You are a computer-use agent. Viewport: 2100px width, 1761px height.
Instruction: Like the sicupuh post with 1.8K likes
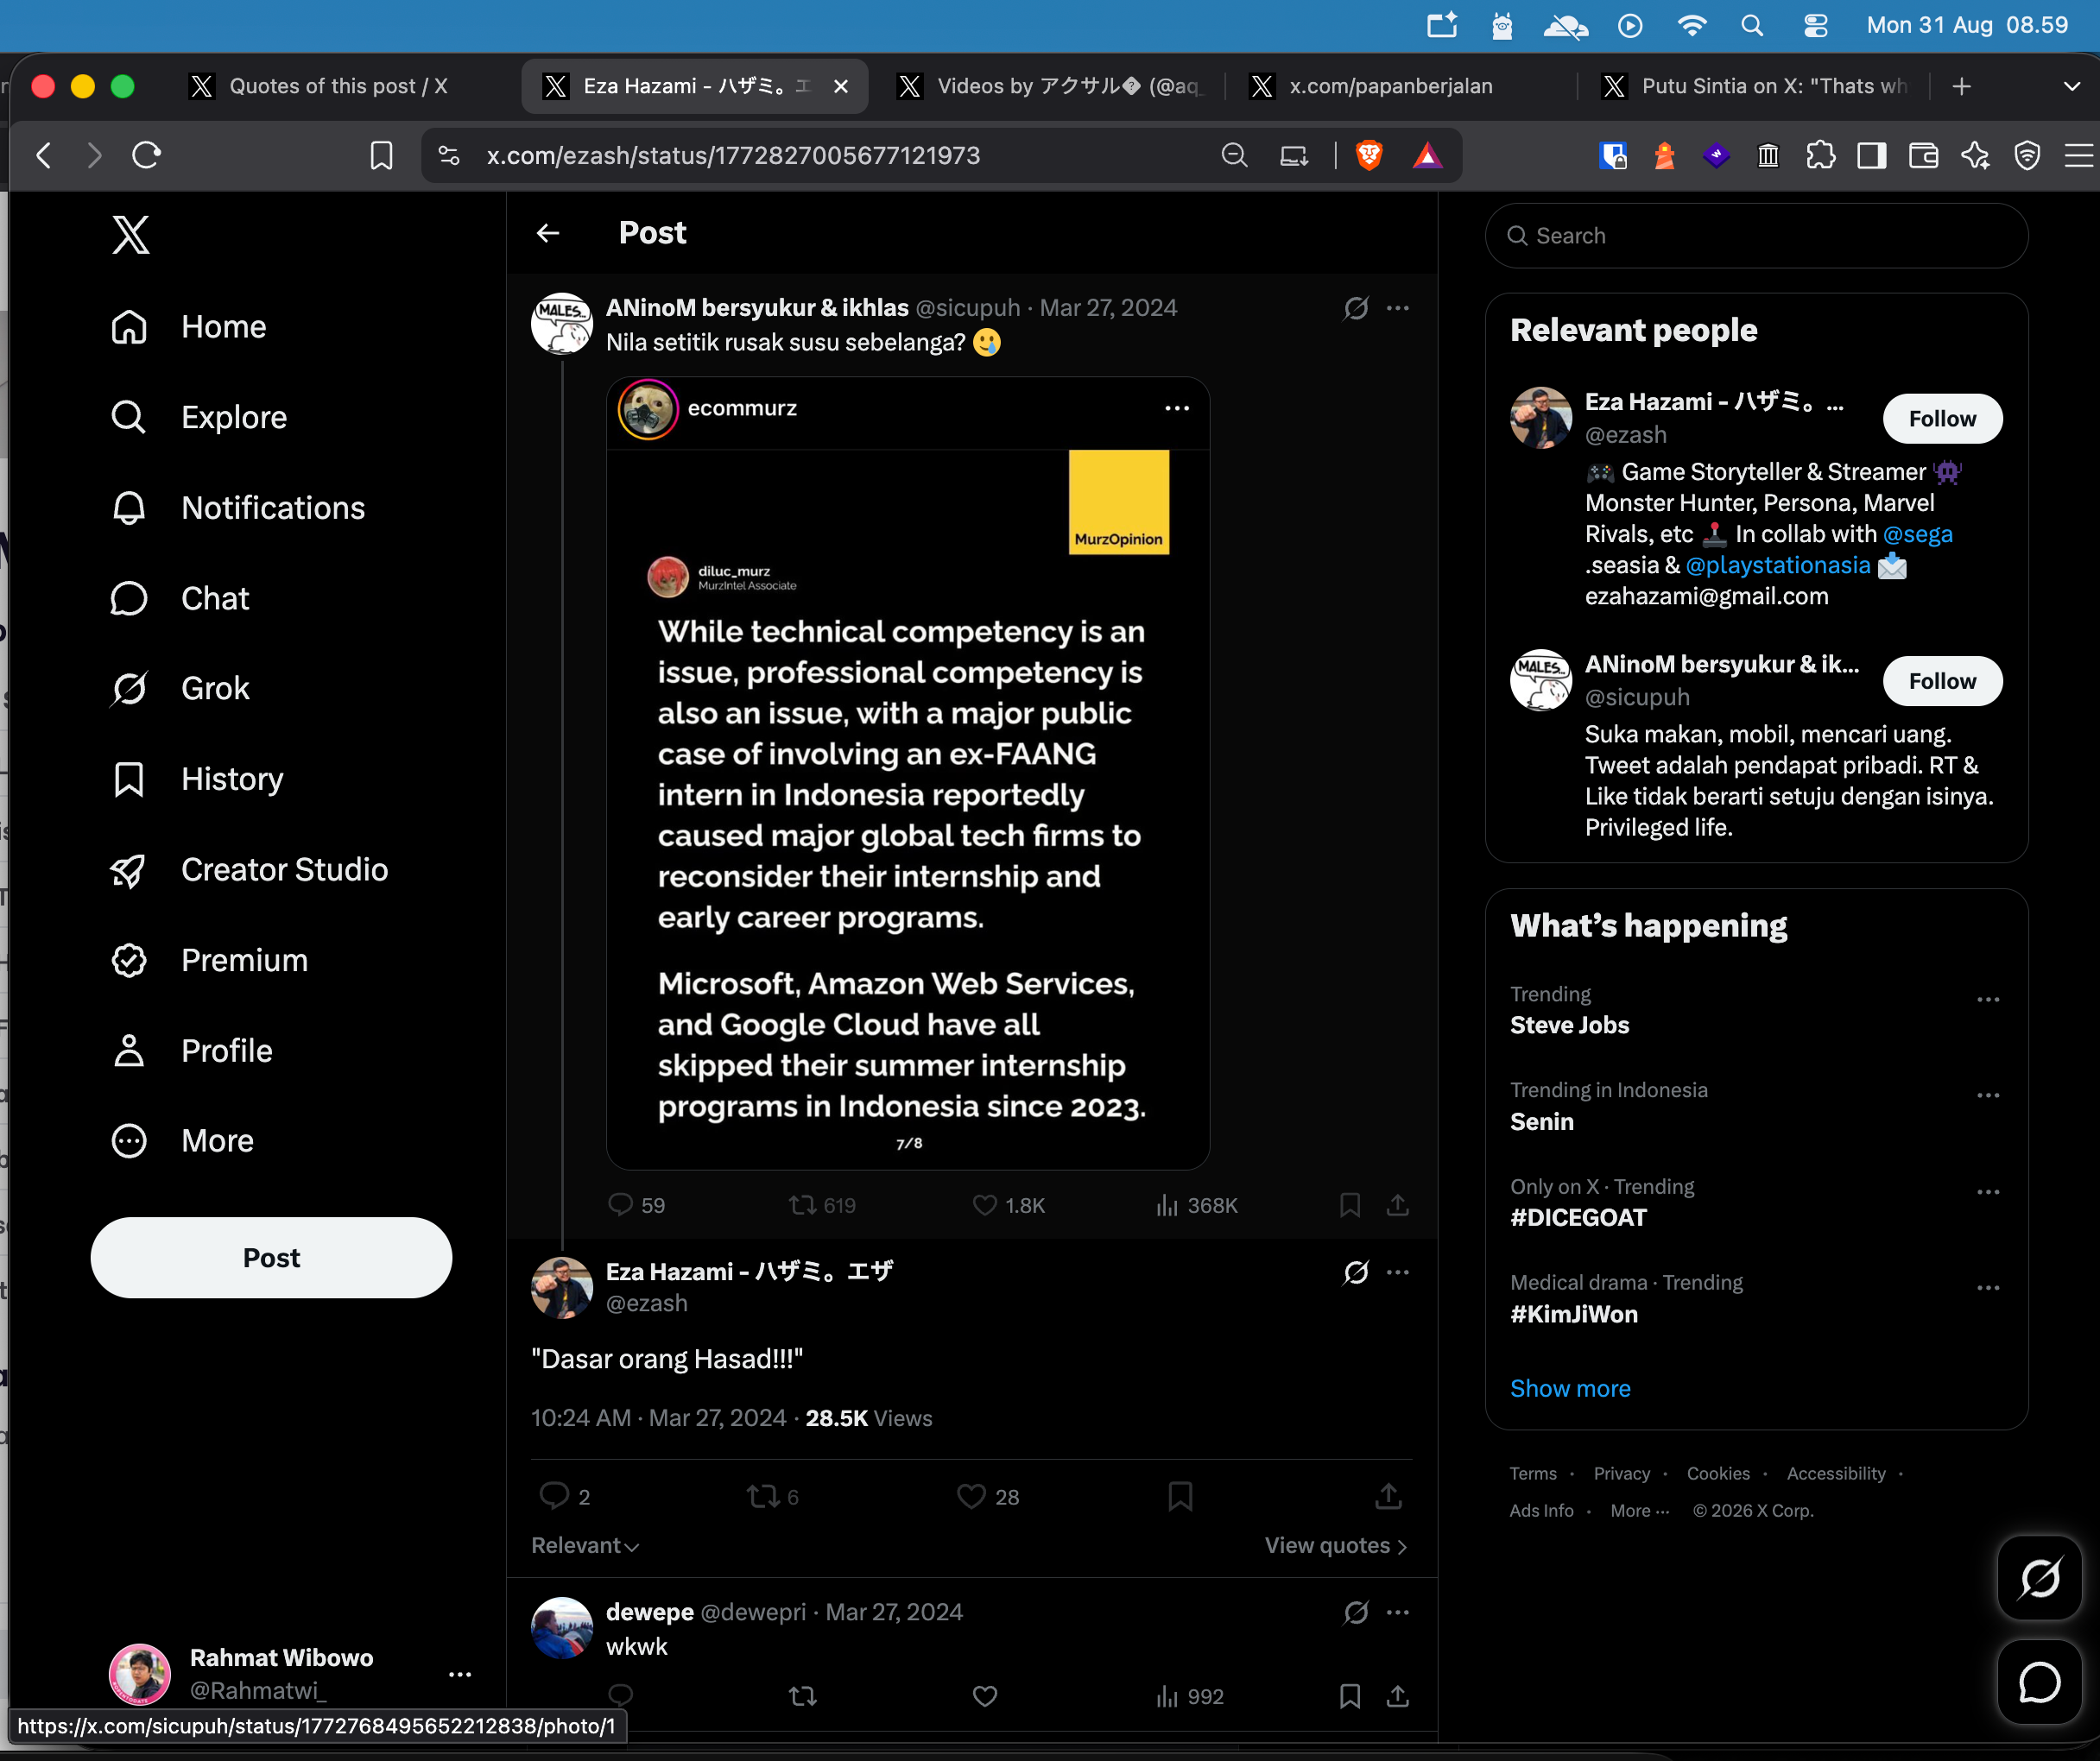tap(1009, 1205)
